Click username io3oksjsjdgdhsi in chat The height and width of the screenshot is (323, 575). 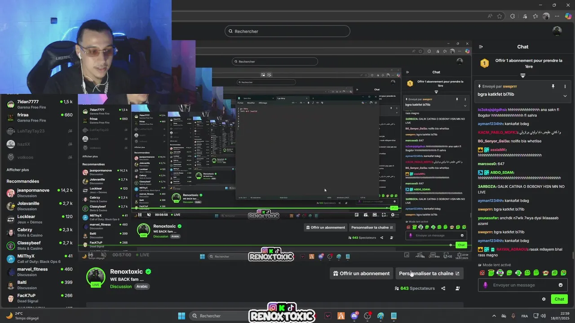click(x=492, y=109)
